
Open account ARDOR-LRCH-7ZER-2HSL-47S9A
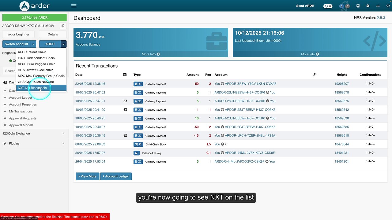point(250,136)
